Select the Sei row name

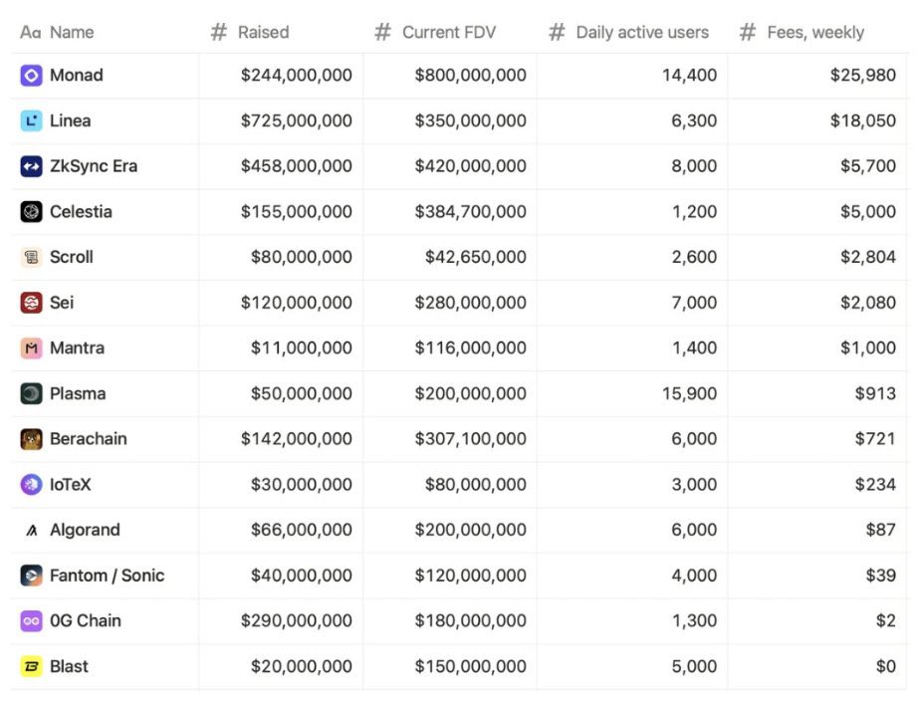[x=62, y=303]
